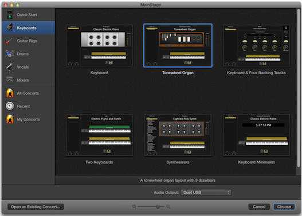Choose the Two Keyboards template
The height and width of the screenshot is (216, 302).
(x=99, y=135)
